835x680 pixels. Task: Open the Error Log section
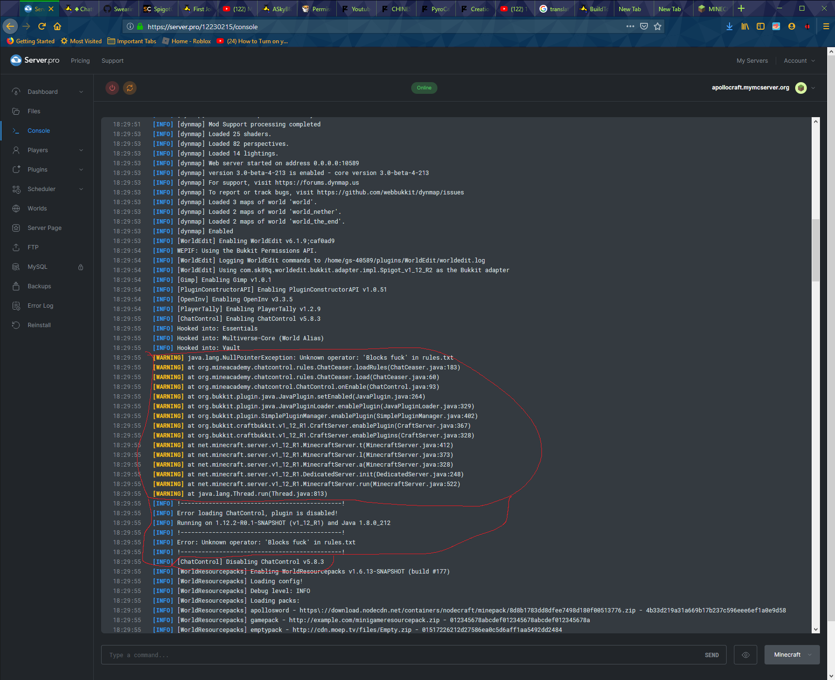tap(40, 305)
